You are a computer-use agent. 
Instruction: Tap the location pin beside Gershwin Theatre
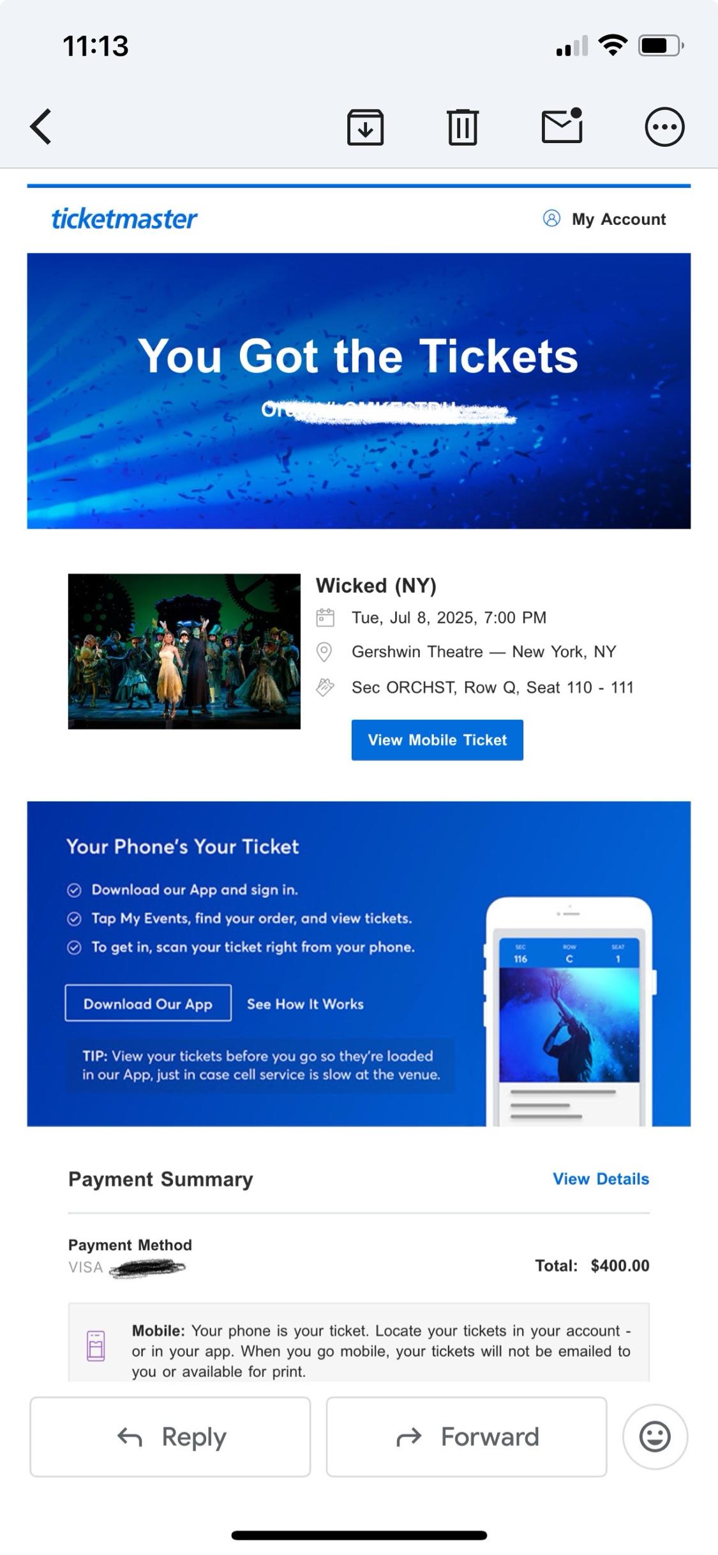coord(324,652)
